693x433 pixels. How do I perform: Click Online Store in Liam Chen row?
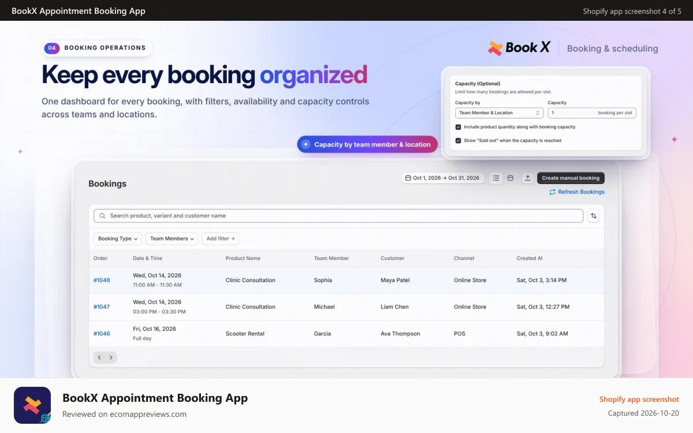point(470,307)
